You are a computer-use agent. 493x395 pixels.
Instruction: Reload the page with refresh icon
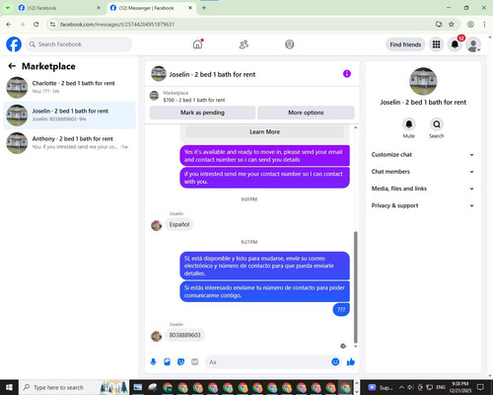36,25
